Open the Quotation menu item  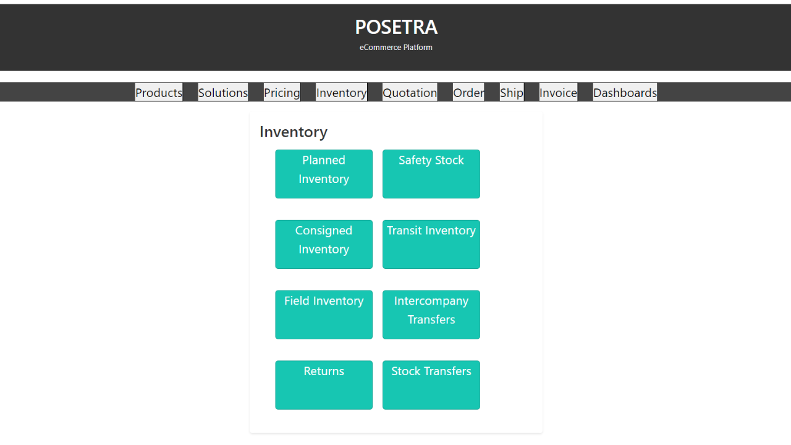[410, 92]
